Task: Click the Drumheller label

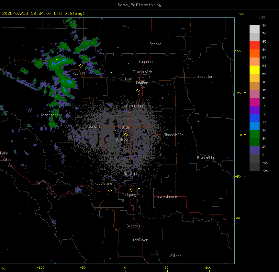Action: click(x=206, y=157)
